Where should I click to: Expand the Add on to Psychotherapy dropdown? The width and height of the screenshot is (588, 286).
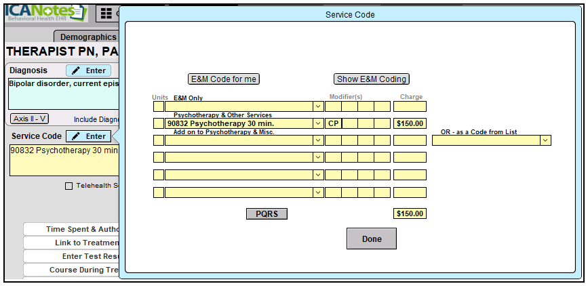318,140
